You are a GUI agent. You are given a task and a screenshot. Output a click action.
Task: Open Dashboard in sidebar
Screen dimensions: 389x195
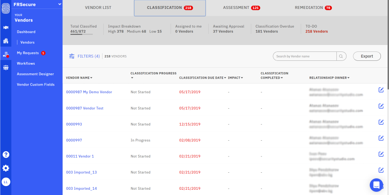pyautogui.click(x=26, y=32)
